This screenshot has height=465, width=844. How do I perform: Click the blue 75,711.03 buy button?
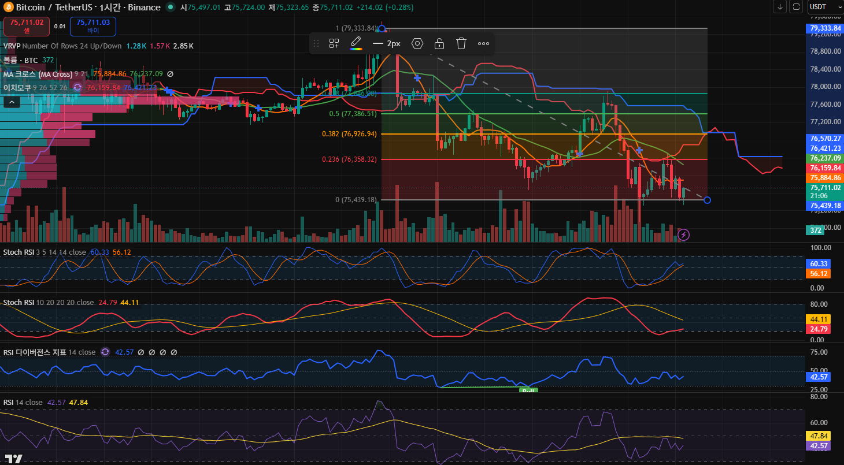tap(93, 26)
